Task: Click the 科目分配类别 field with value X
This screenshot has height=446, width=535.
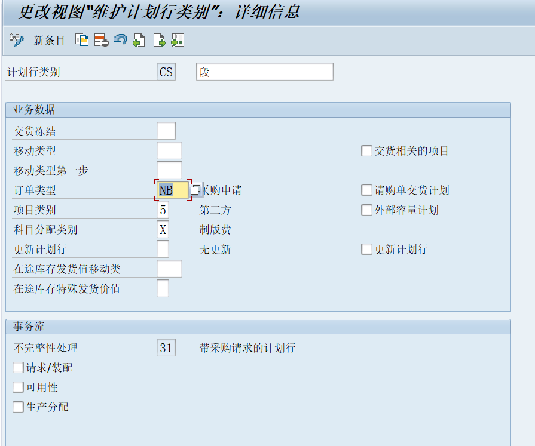Action: coord(163,230)
